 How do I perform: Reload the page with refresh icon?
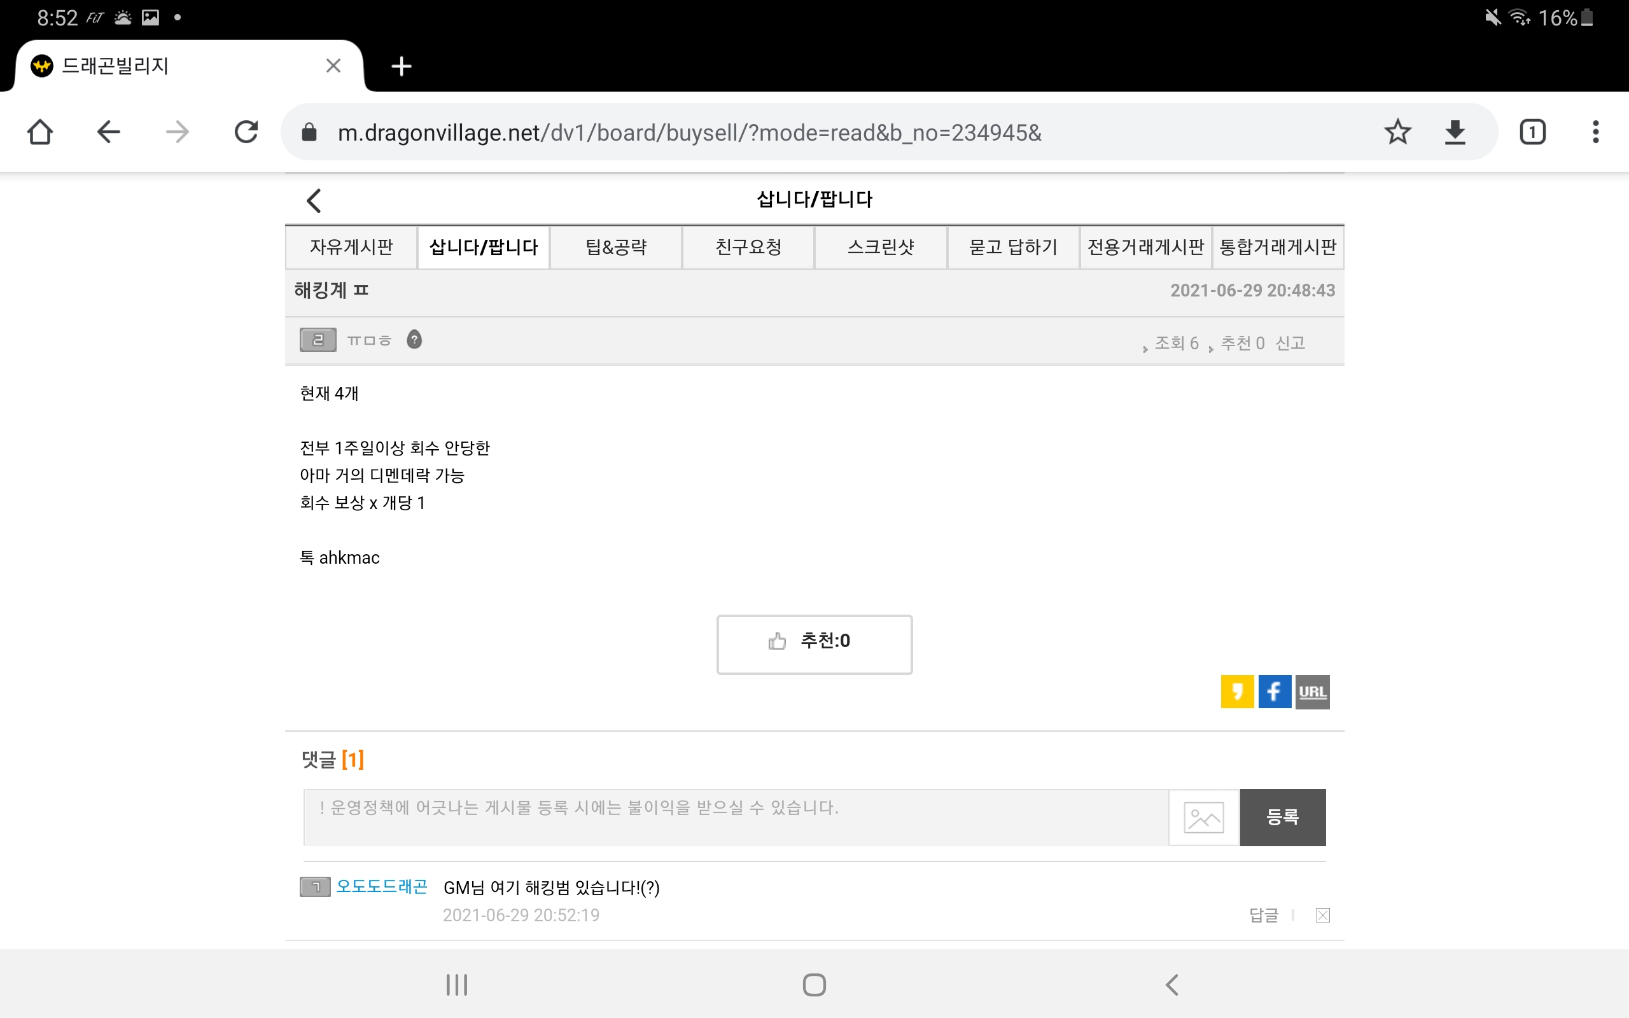[246, 132]
